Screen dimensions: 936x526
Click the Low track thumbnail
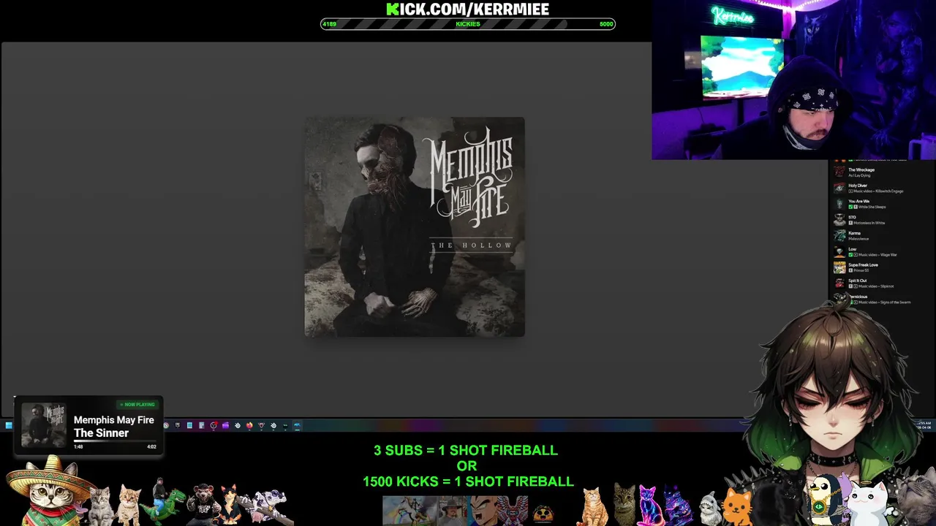839,252
